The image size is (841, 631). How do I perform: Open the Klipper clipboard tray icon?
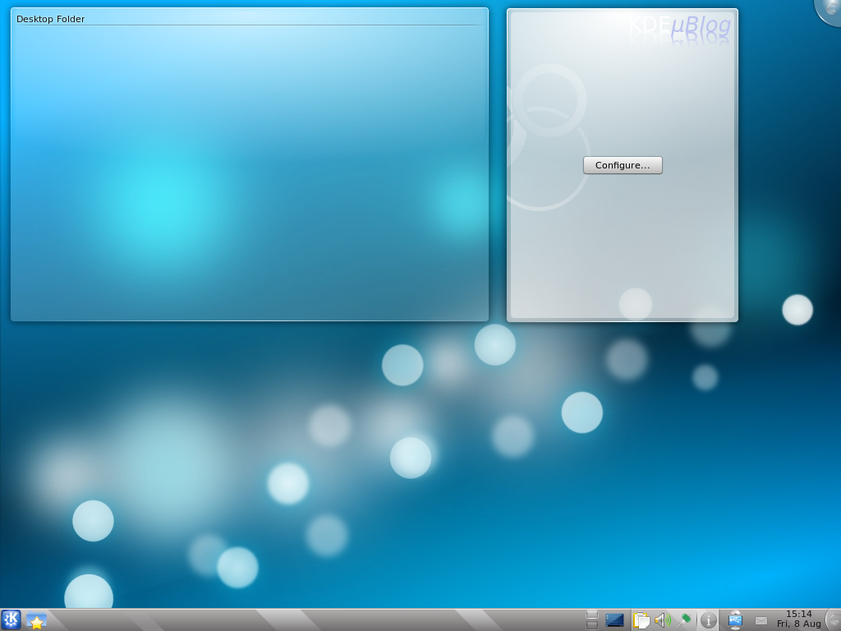pyautogui.click(x=641, y=620)
